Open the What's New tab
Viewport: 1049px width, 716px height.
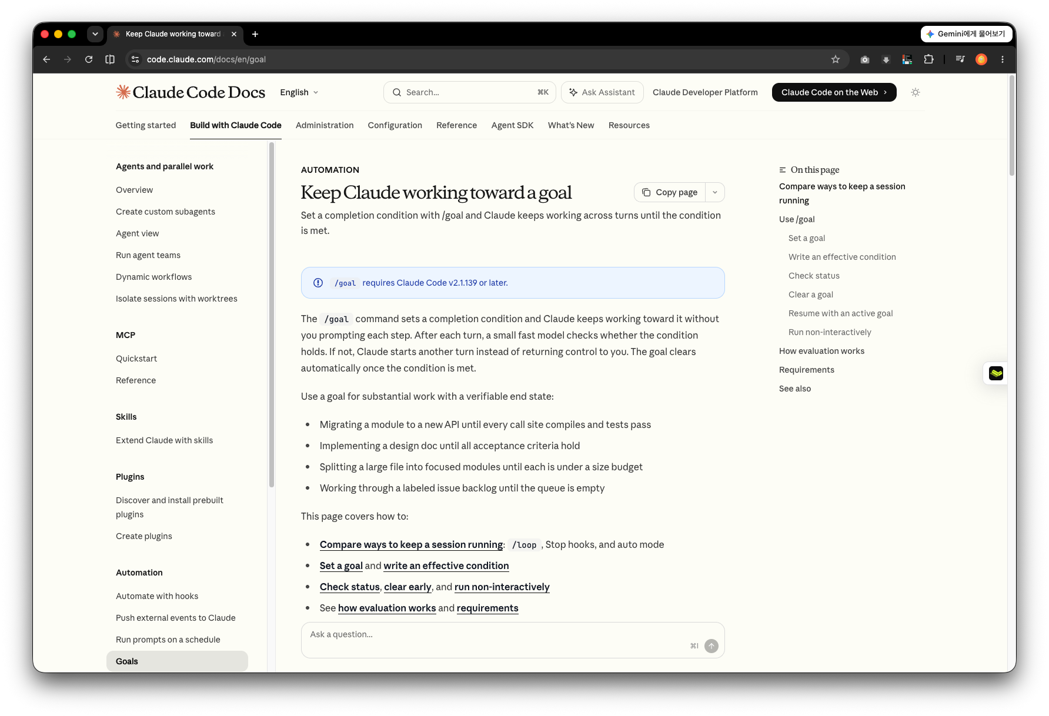pyautogui.click(x=571, y=125)
